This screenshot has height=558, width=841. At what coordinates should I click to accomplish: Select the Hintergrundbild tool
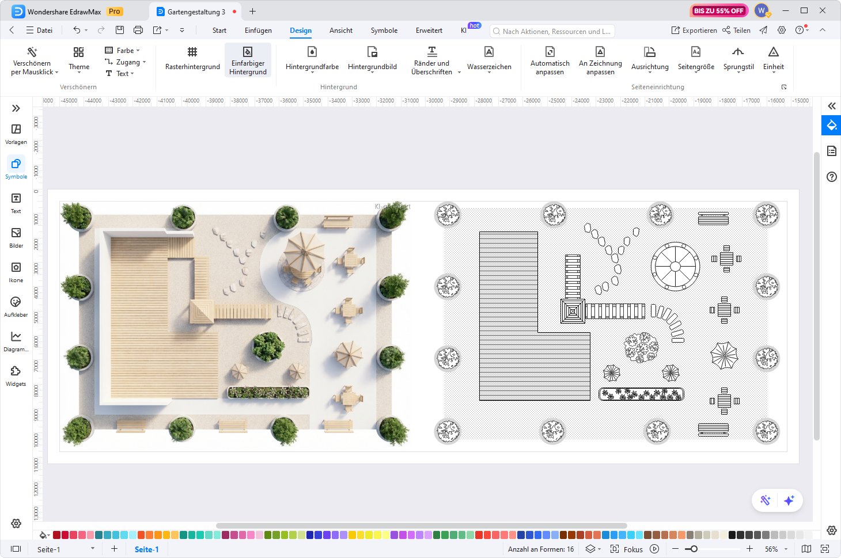(x=372, y=60)
